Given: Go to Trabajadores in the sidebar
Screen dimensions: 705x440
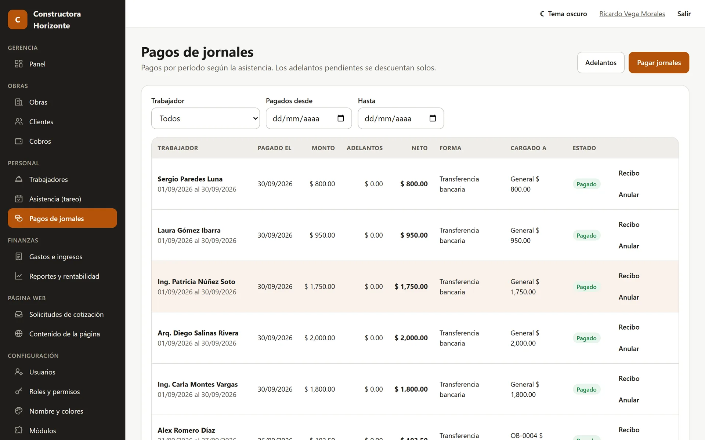Looking at the screenshot, I should coord(62,179).
